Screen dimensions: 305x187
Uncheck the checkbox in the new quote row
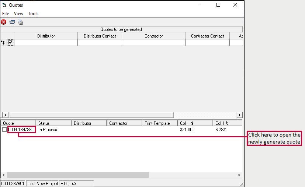[11, 43]
